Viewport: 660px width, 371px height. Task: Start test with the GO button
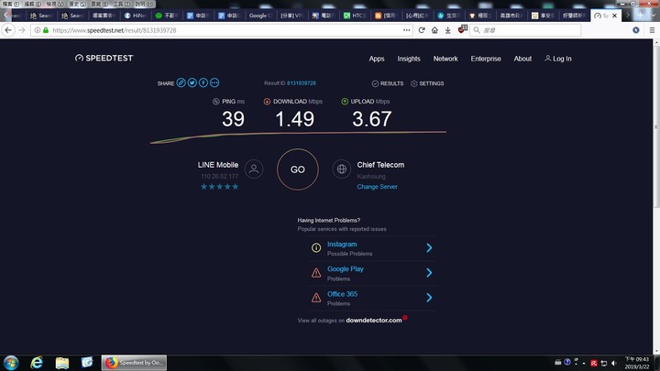[298, 169]
